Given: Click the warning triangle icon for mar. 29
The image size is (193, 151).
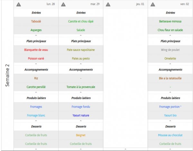Looking at the screenshot, I should [63, 5].
